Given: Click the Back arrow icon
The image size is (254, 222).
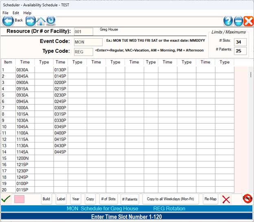Looking at the screenshot, I should tap(8, 21).
